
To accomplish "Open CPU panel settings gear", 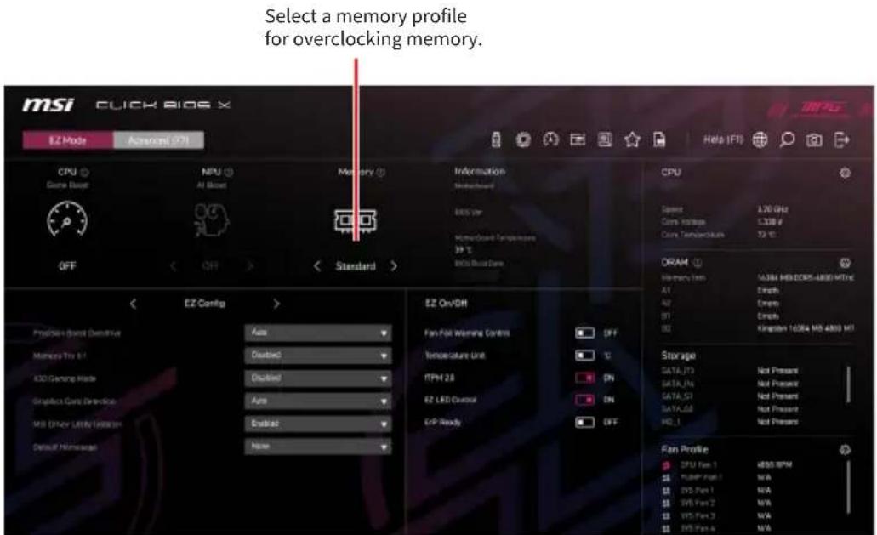I will (846, 173).
